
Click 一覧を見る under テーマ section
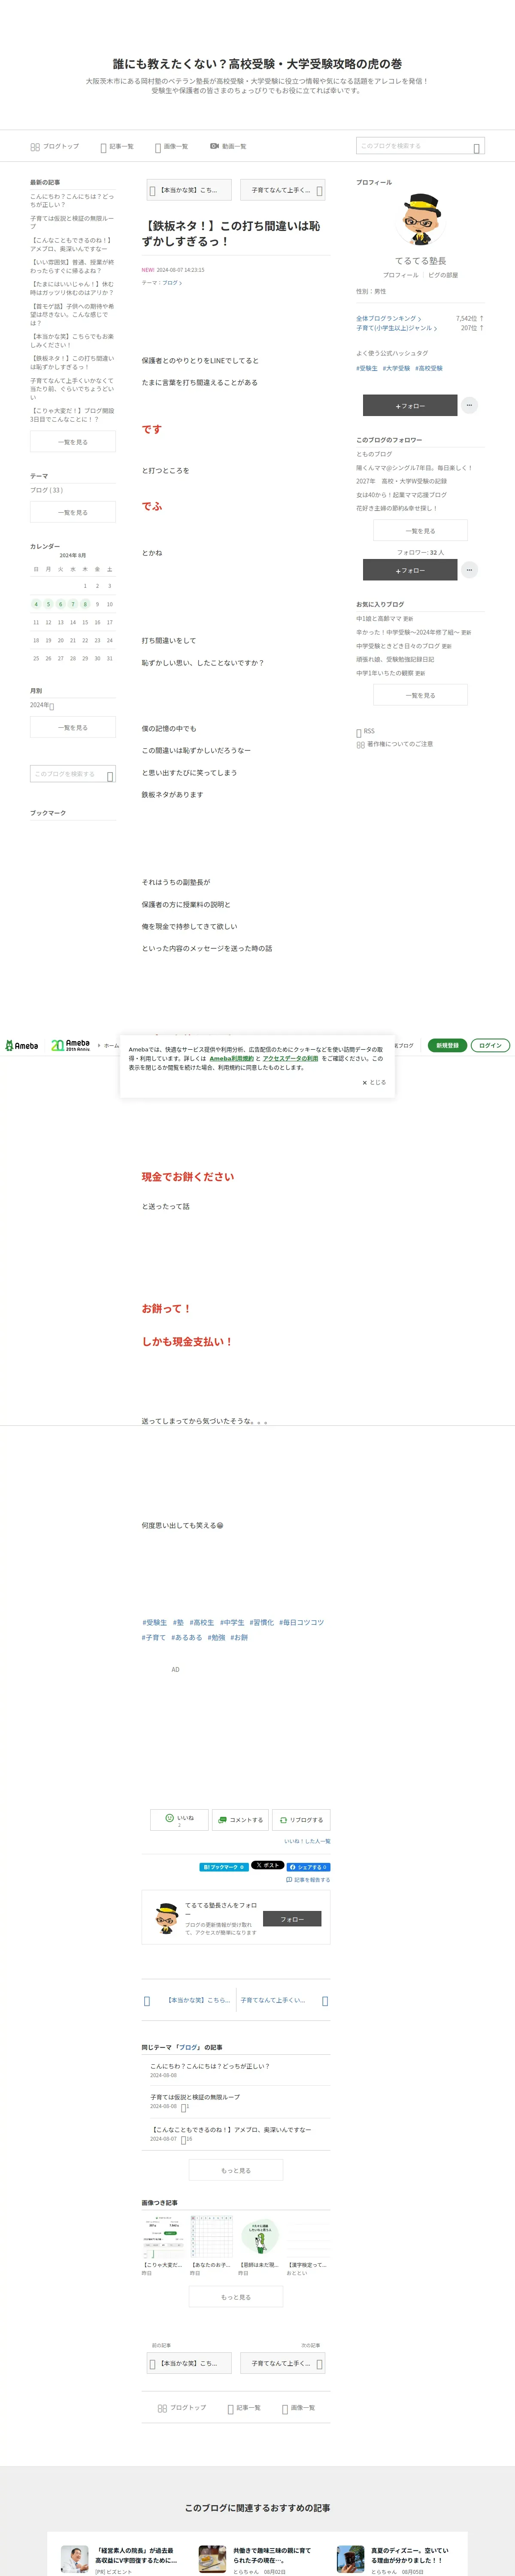[73, 512]
